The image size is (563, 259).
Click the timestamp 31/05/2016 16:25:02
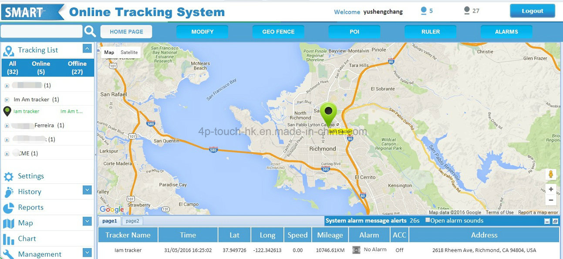click(x=188, y=250)
